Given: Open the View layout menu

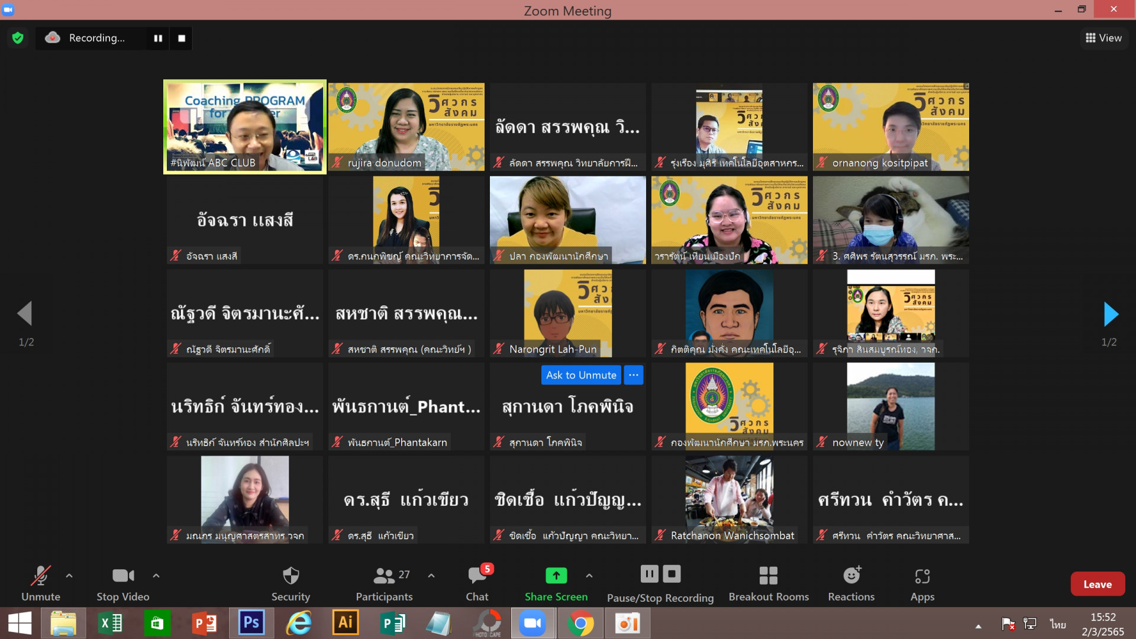Looking at the screenshot, I should point(1103,38).
